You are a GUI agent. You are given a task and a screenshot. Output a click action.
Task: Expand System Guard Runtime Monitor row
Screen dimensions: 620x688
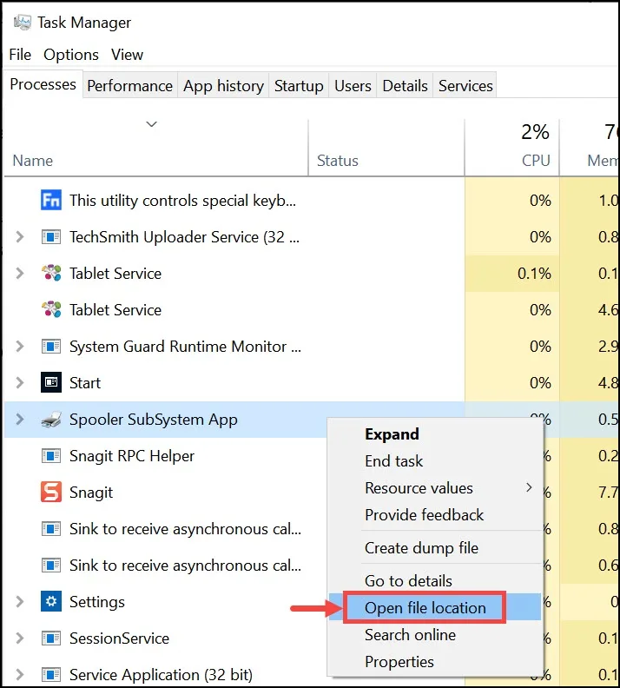click(20, 347)
